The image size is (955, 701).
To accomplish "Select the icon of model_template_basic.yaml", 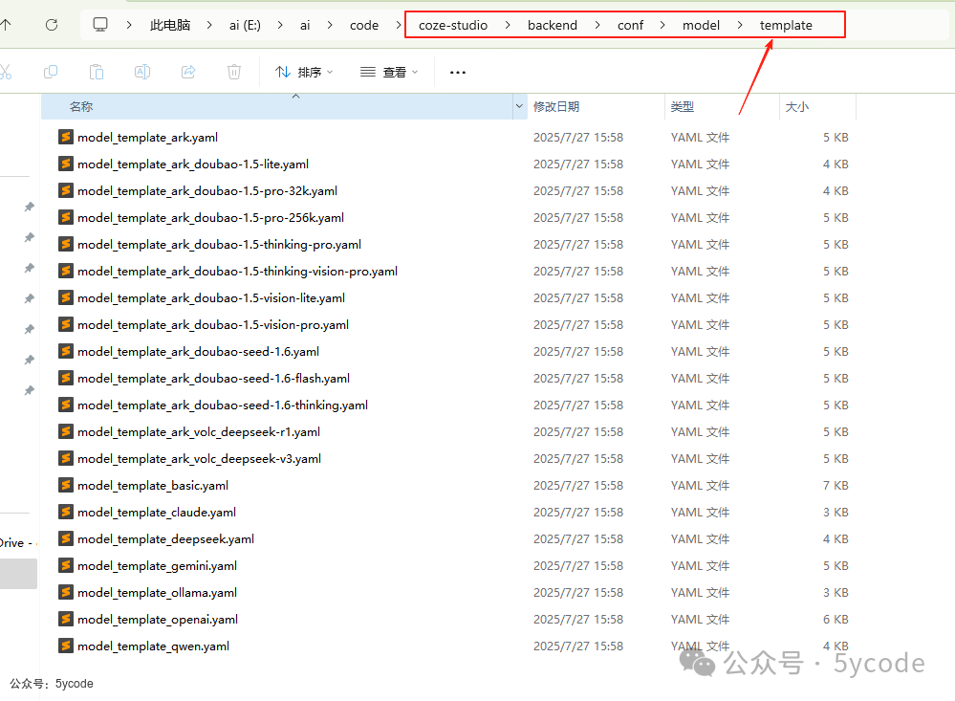I will click(x=66, y=485).
